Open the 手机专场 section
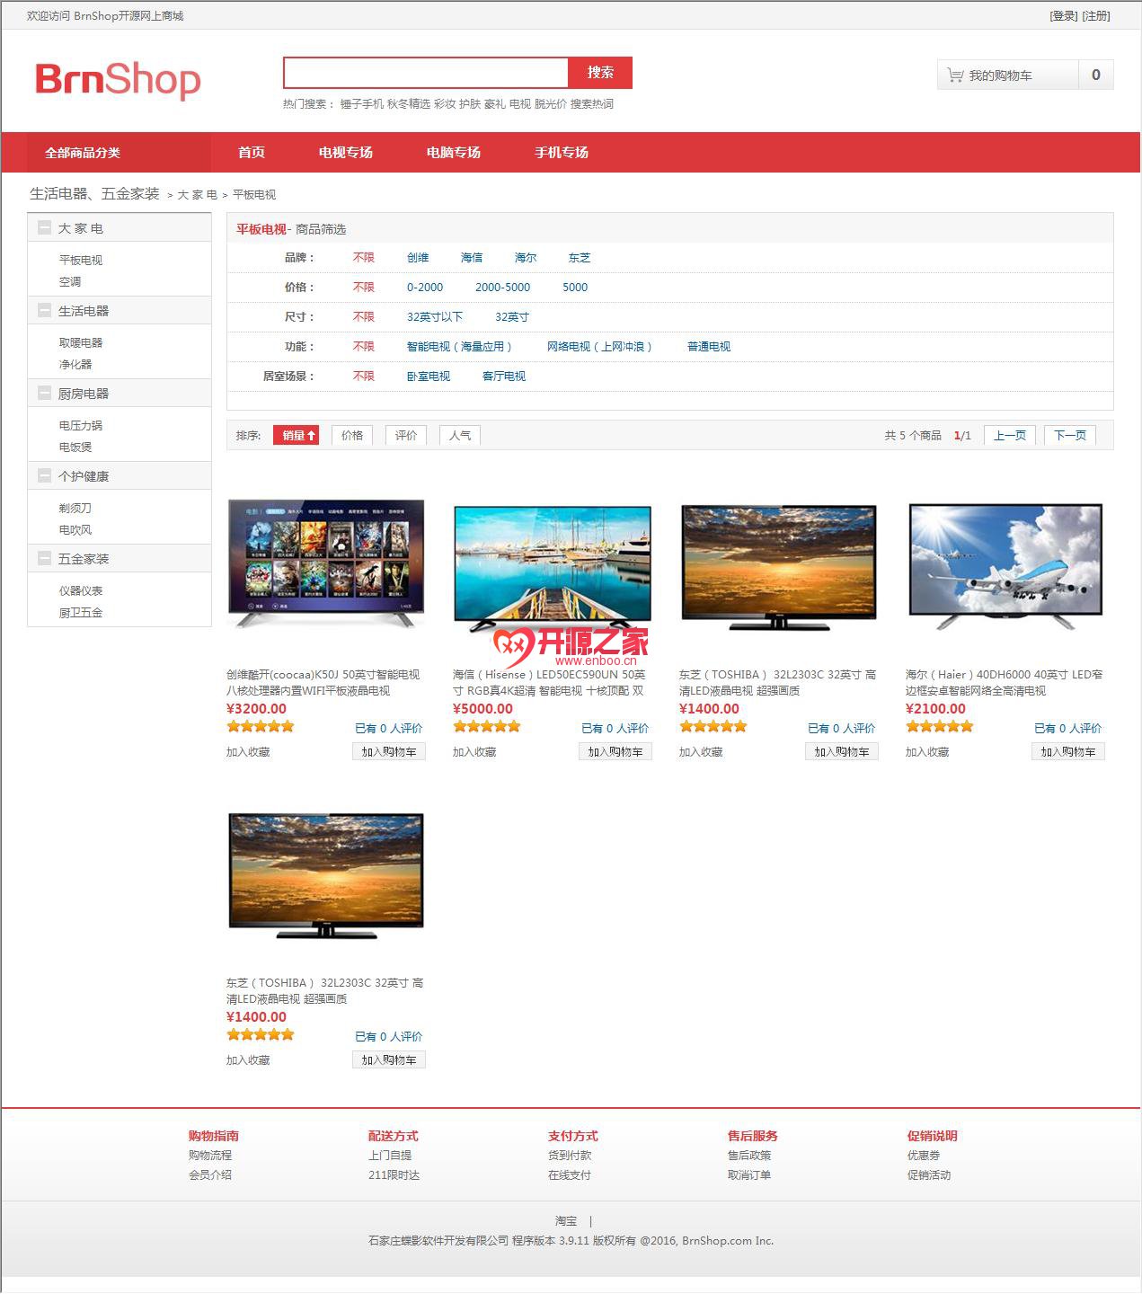Image resolution: width=1142 pixels, height=1294 pixels. (562, 153)
